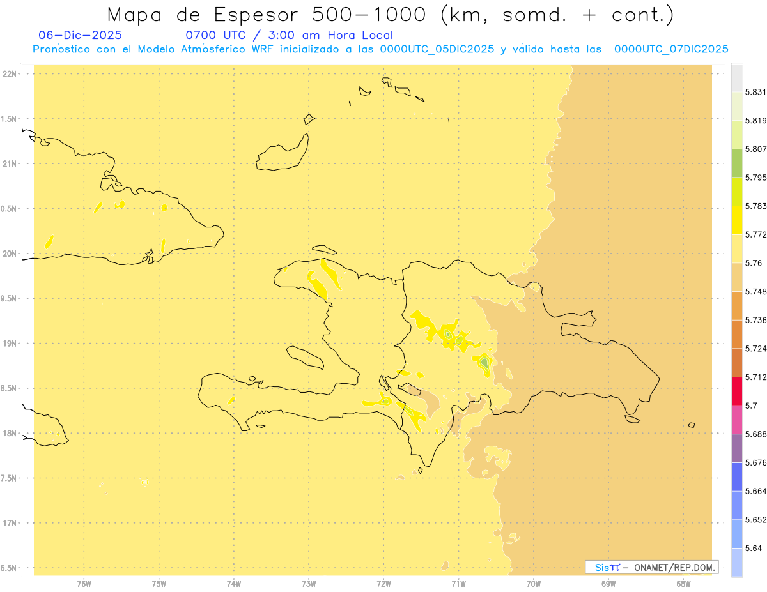
Task: Select the blue swatch between 5.664 and 5.676
Action: pyautogui.click(x=737, y=477)
